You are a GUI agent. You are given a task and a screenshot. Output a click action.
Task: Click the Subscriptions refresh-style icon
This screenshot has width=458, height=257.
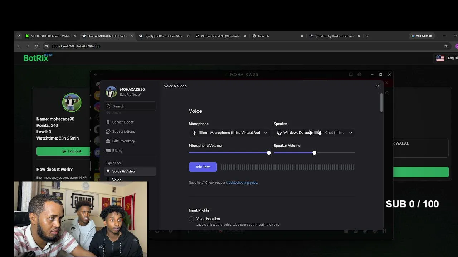click(108, 132)
